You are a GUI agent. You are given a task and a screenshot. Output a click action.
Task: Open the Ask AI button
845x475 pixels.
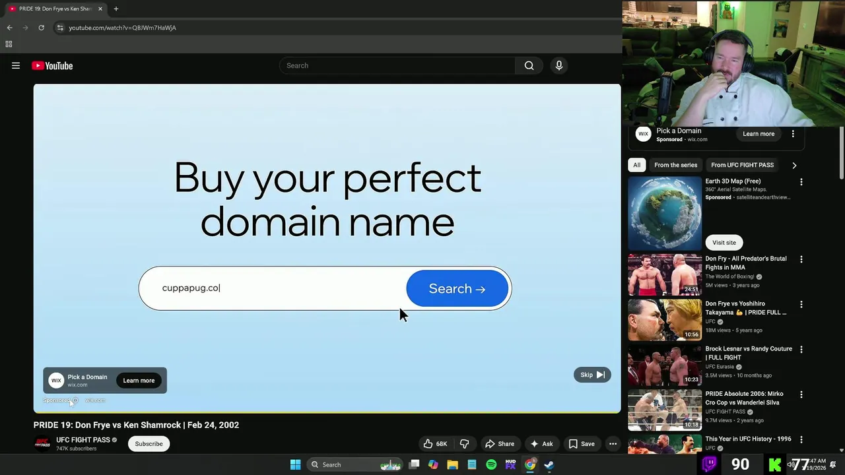click(x=541, y=444)
